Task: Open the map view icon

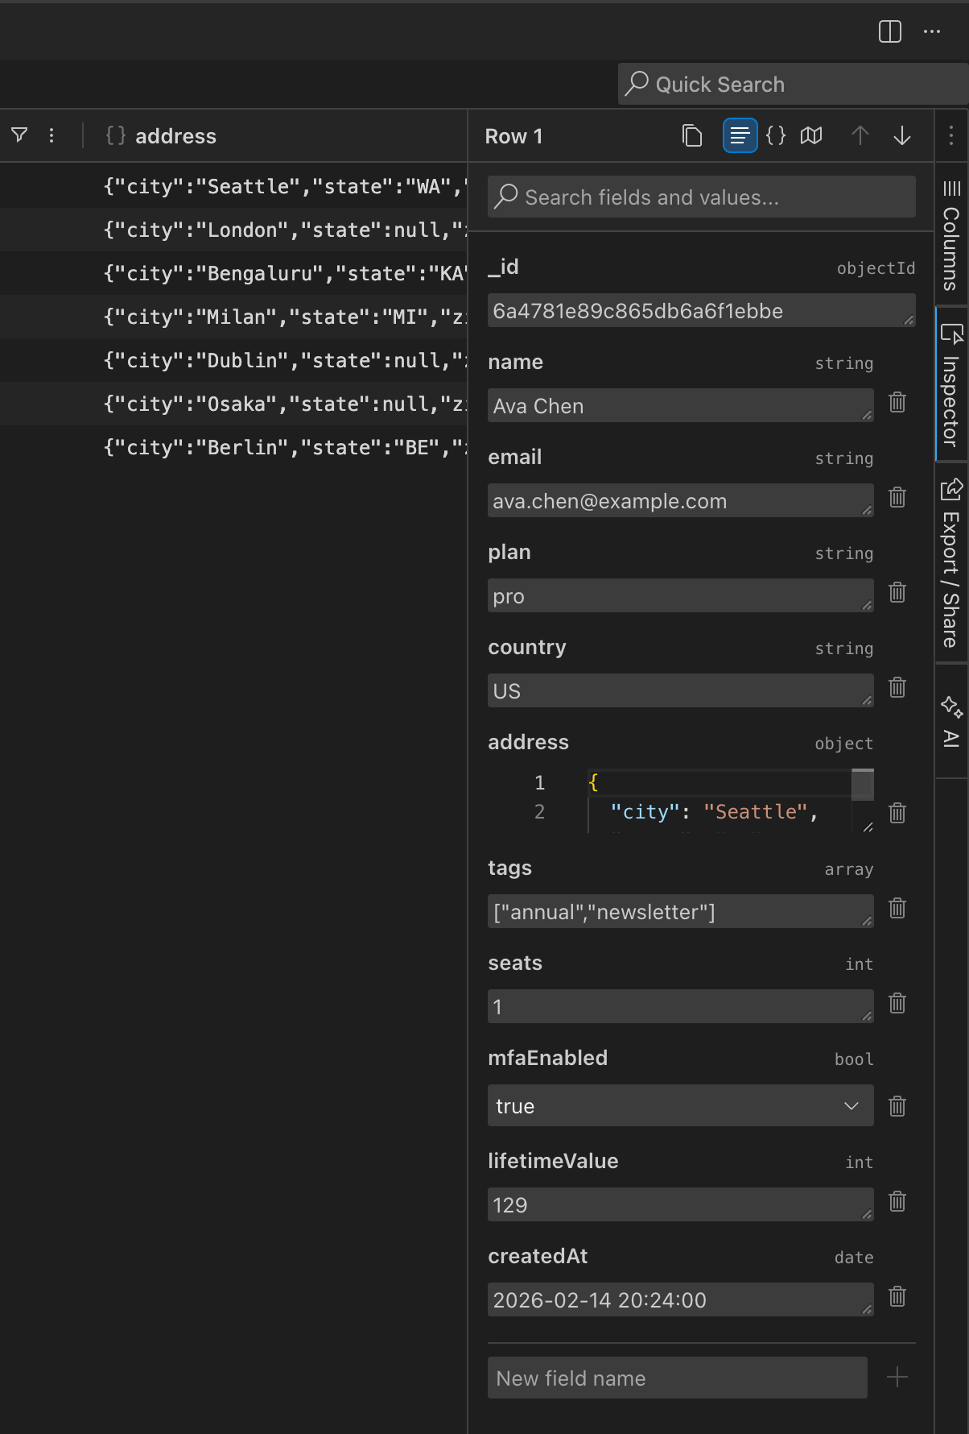Action: click(x=811, y=135)
